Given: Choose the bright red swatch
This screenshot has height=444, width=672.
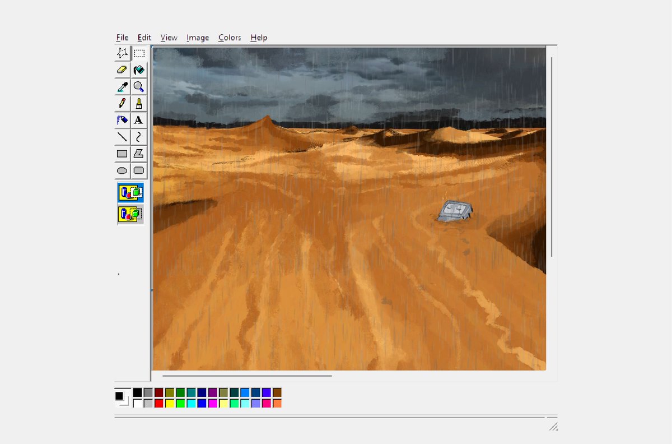Looking at the screenshot, I should click(x=159, y=403).
